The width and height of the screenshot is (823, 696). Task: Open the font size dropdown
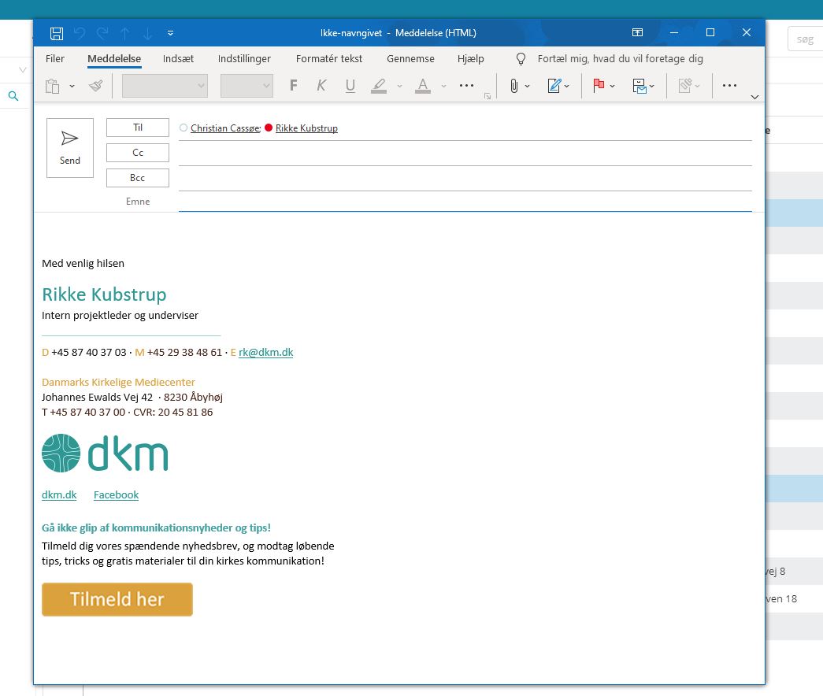pyautogui.click(x=247, y=86)
